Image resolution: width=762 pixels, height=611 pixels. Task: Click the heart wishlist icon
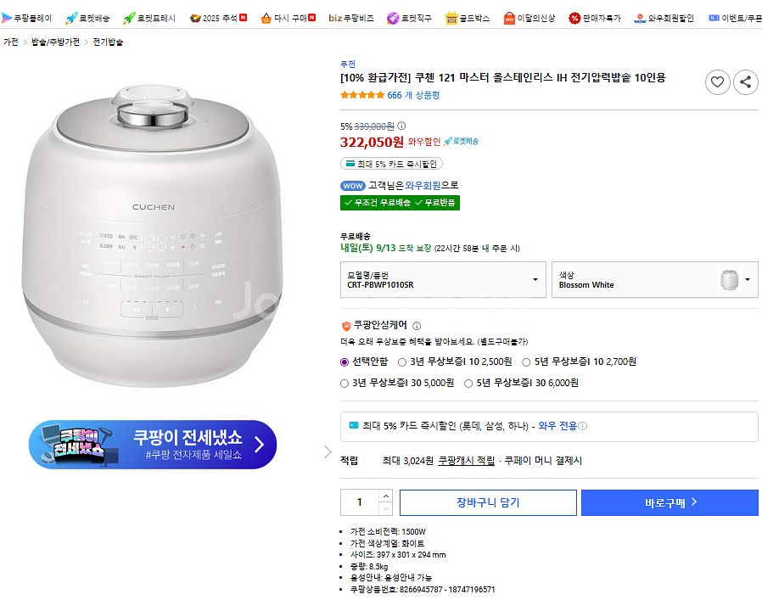click(x=717, y=82)
